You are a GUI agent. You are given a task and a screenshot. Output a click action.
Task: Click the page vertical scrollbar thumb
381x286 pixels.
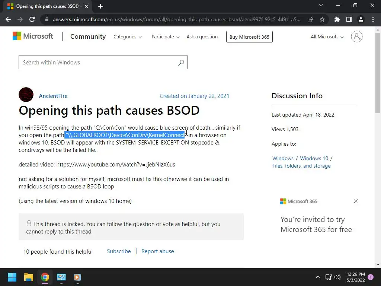click(378, 73)
